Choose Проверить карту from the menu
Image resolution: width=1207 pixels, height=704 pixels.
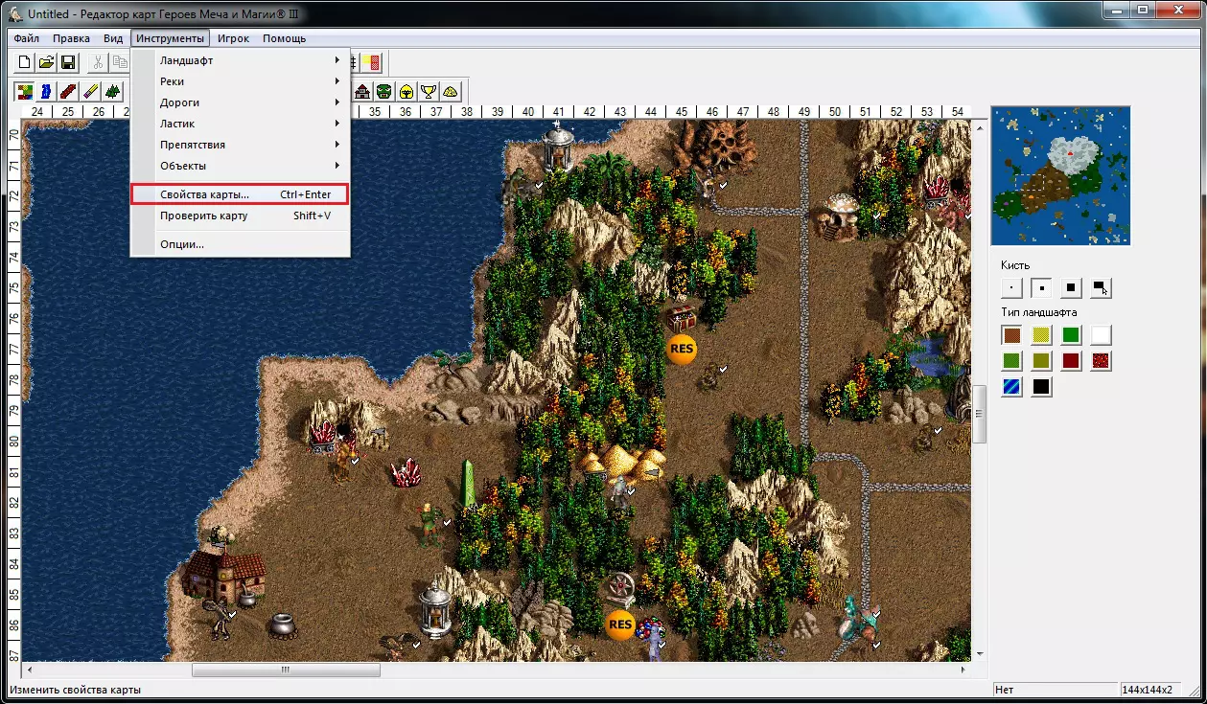pyautogui.click(x=241, y=216)
